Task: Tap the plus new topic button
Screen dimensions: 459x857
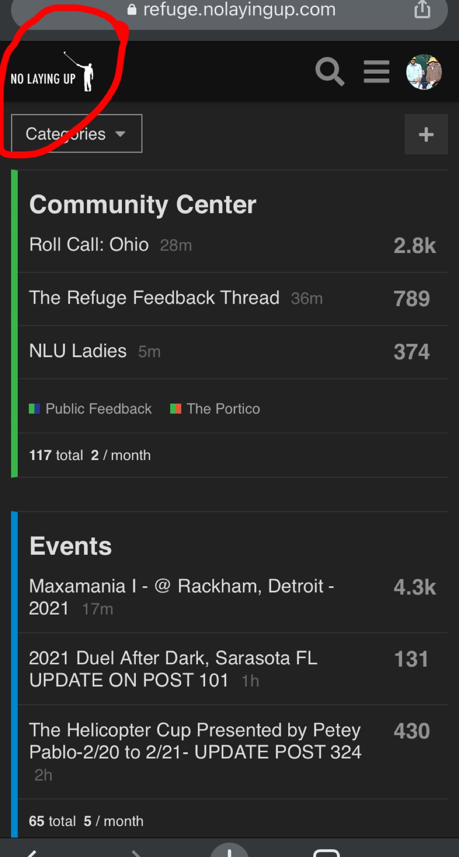Action: point(426,134)
